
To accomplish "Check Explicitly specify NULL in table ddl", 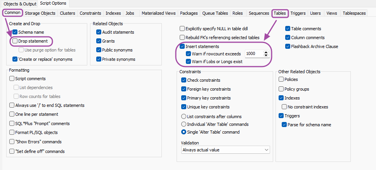I will [x=182, y=29].
